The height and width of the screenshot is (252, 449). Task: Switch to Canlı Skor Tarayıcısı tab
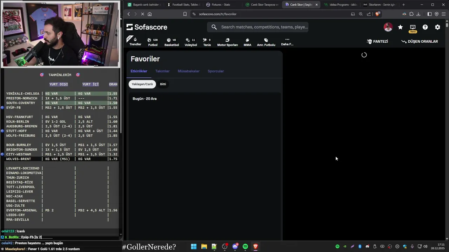[262, 5]
